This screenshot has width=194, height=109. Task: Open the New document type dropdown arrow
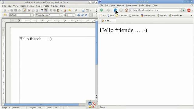(8, 10)
